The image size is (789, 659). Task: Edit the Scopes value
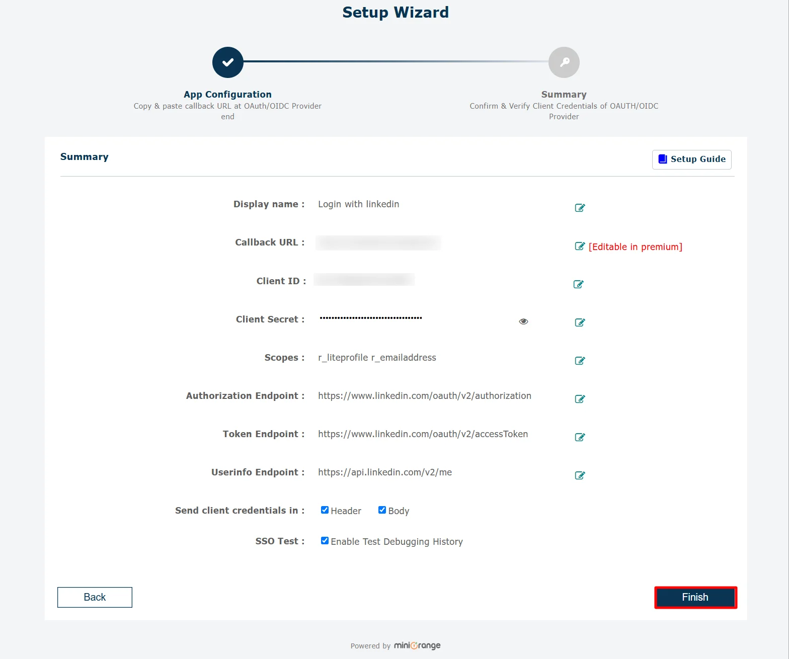[x=580, y=361]
